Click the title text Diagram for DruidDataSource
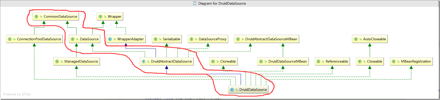The height and width of the screenshot is (100, 440). tap(222, 3)
